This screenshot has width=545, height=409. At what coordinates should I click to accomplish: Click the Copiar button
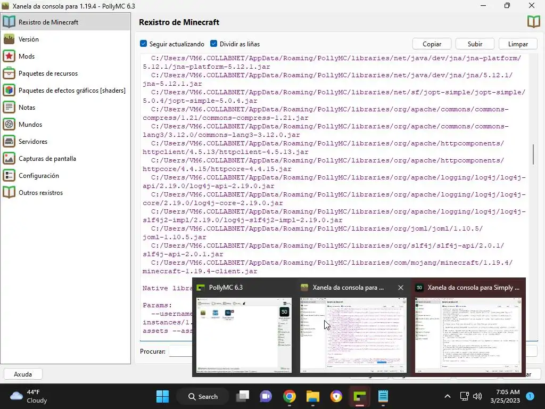pos(432,44)
